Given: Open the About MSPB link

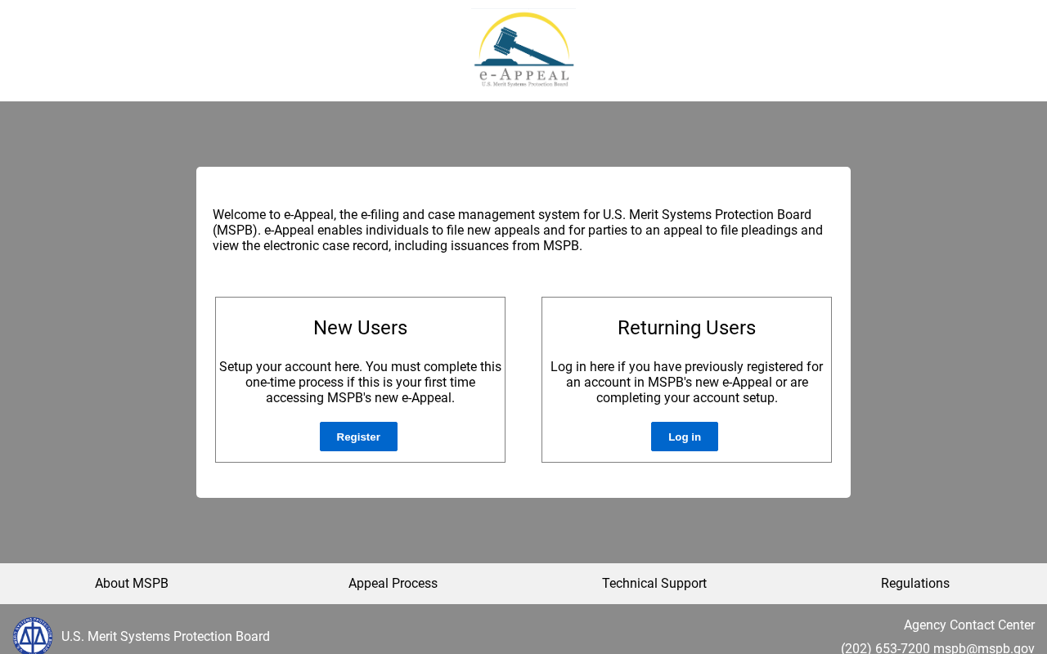Looking at the screenshot, I should click(x=132, y=584).
